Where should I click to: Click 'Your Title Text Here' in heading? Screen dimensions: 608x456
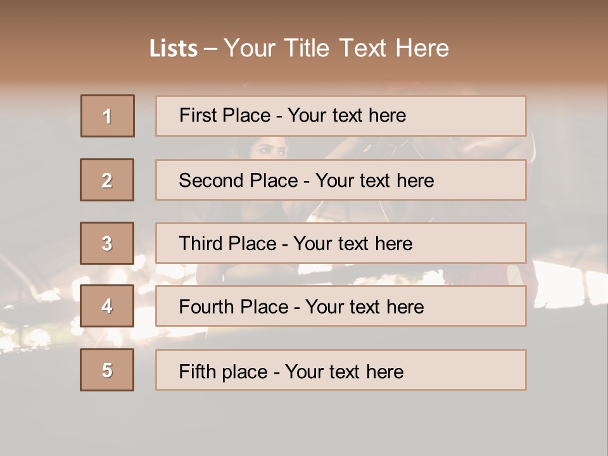(336, 48)
